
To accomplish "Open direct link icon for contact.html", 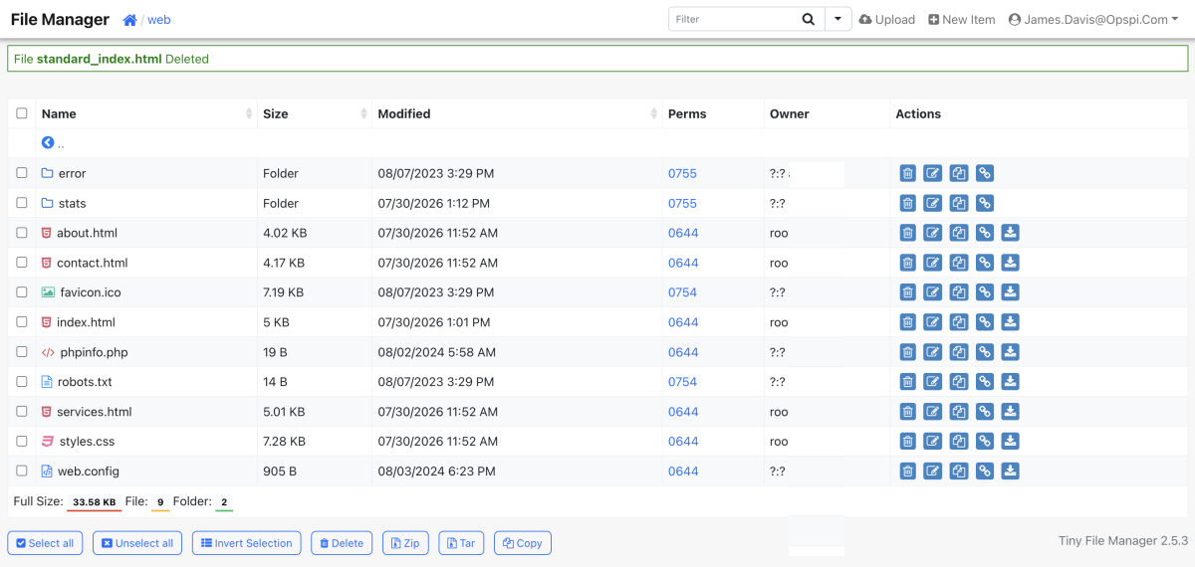I will click(984, 263).
